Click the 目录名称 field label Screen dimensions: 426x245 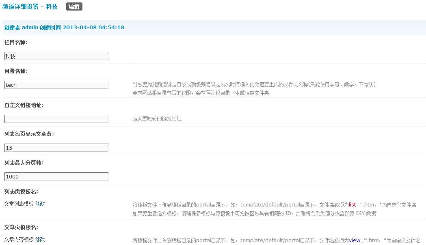click(x=16, y=71)
